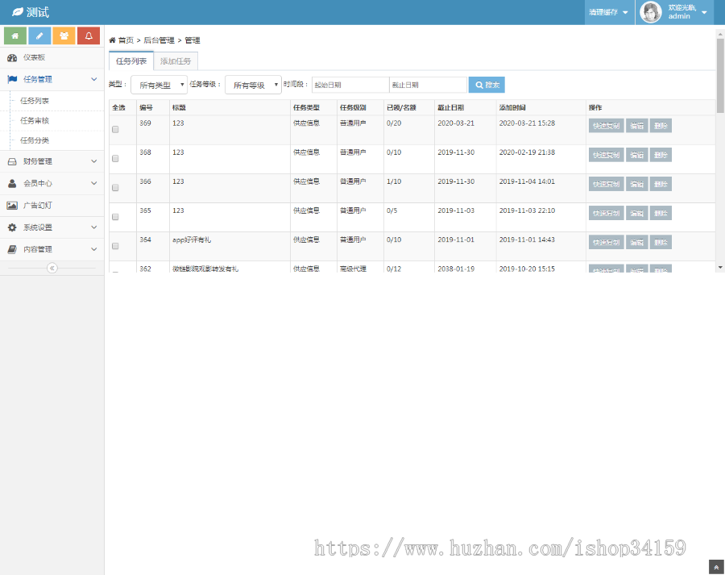Tick the checkbox for task 366
725x575 pixels.
click(x=115, y=187)
